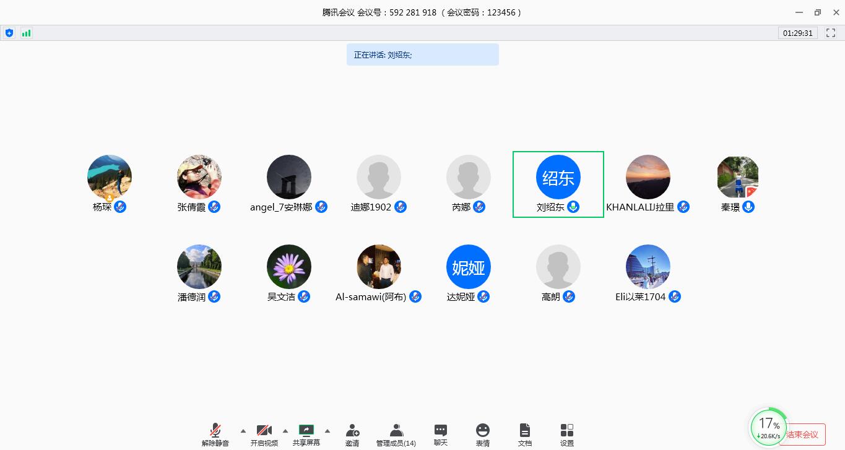Viewport: 845px width, 450px height.
Task: Expand the arrow beside 开启视频
Action: [285, 431]
